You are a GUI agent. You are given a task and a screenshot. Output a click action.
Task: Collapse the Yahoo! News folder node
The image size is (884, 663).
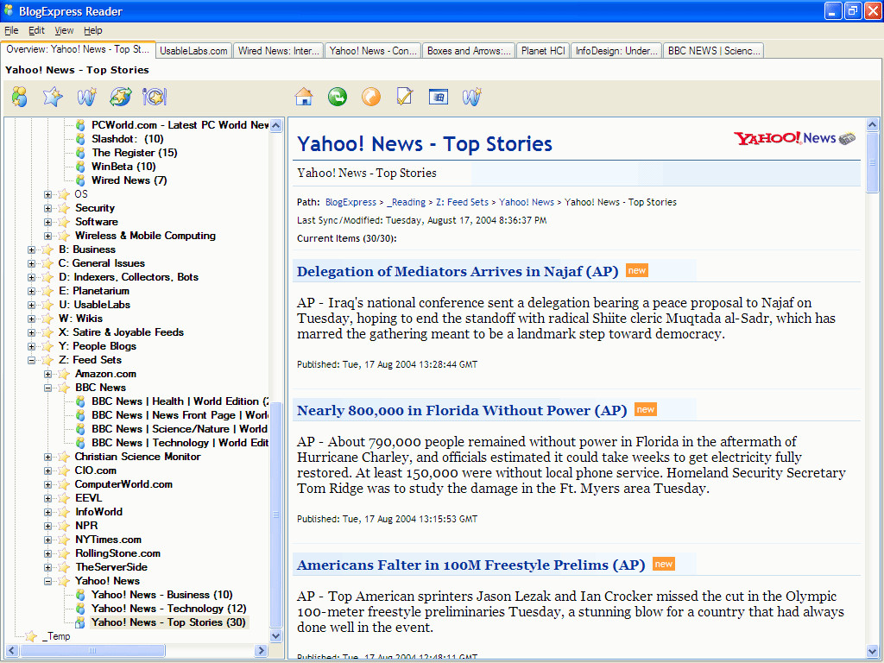[x=48, y=581]
